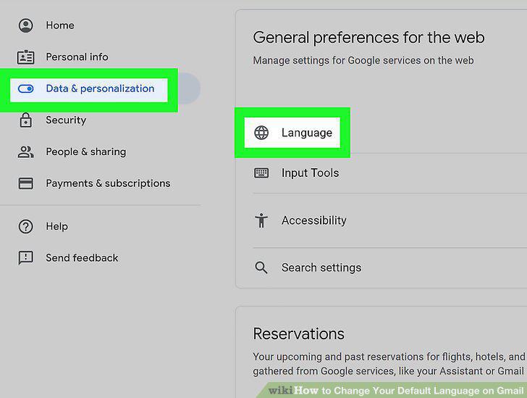Click the Input Tools keyboard icon
This screenshot has height=398, width=527.
click(261, 173)
